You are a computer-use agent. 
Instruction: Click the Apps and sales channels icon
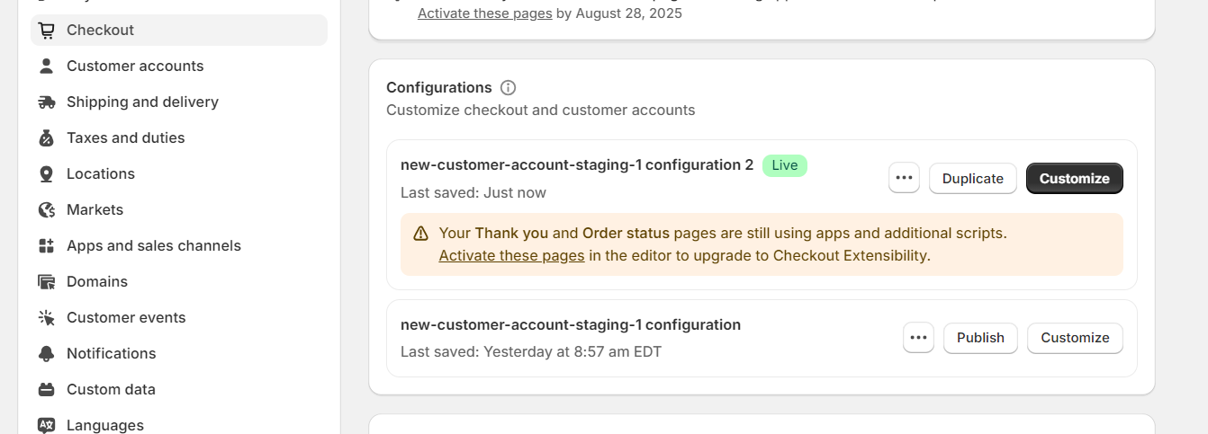tap(47, 246)
